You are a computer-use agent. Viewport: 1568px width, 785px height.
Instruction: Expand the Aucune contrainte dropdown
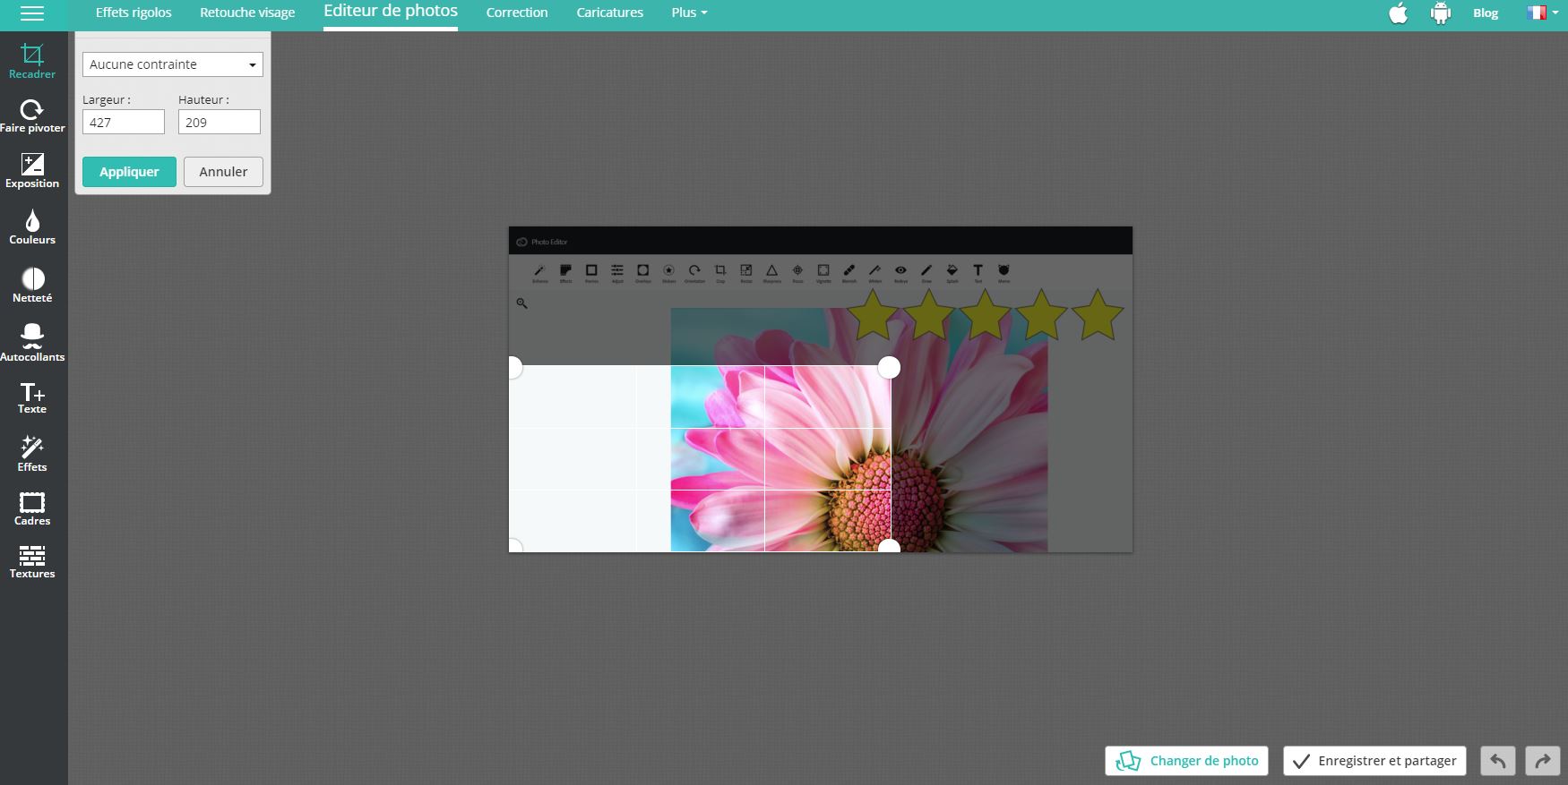click(x=172, y=64)
